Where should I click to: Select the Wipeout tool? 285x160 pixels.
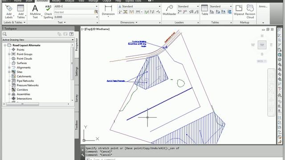coord(239,10)
